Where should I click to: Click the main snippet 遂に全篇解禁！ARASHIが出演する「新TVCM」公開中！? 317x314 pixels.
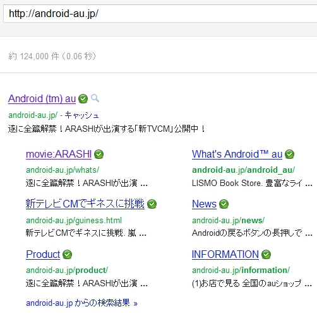[107, 129]
